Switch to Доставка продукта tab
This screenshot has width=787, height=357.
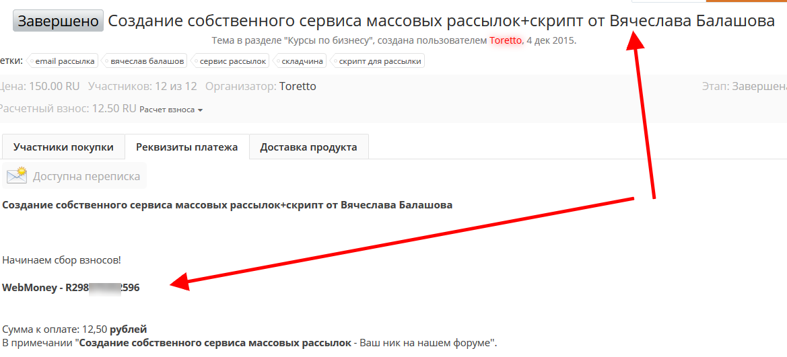point(309,147)
